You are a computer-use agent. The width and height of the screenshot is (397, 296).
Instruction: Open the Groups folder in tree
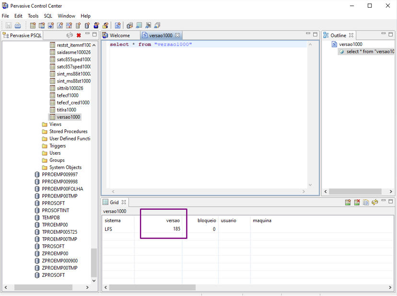pyautogui.click(x=54, y=160)
